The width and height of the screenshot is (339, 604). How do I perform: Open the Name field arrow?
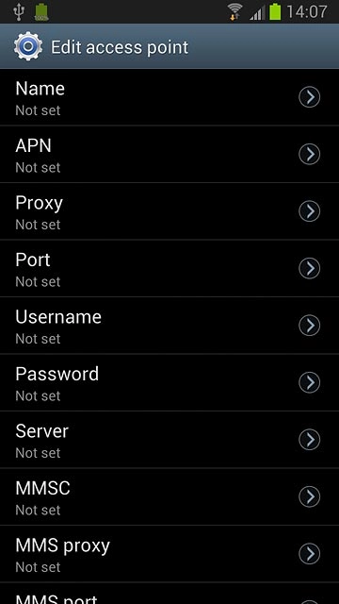[x=310, y=97]
